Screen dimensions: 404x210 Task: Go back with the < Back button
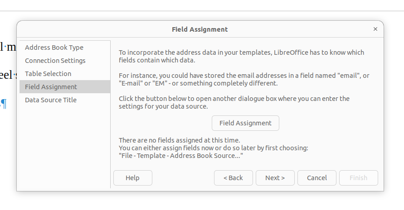point(233,178)
